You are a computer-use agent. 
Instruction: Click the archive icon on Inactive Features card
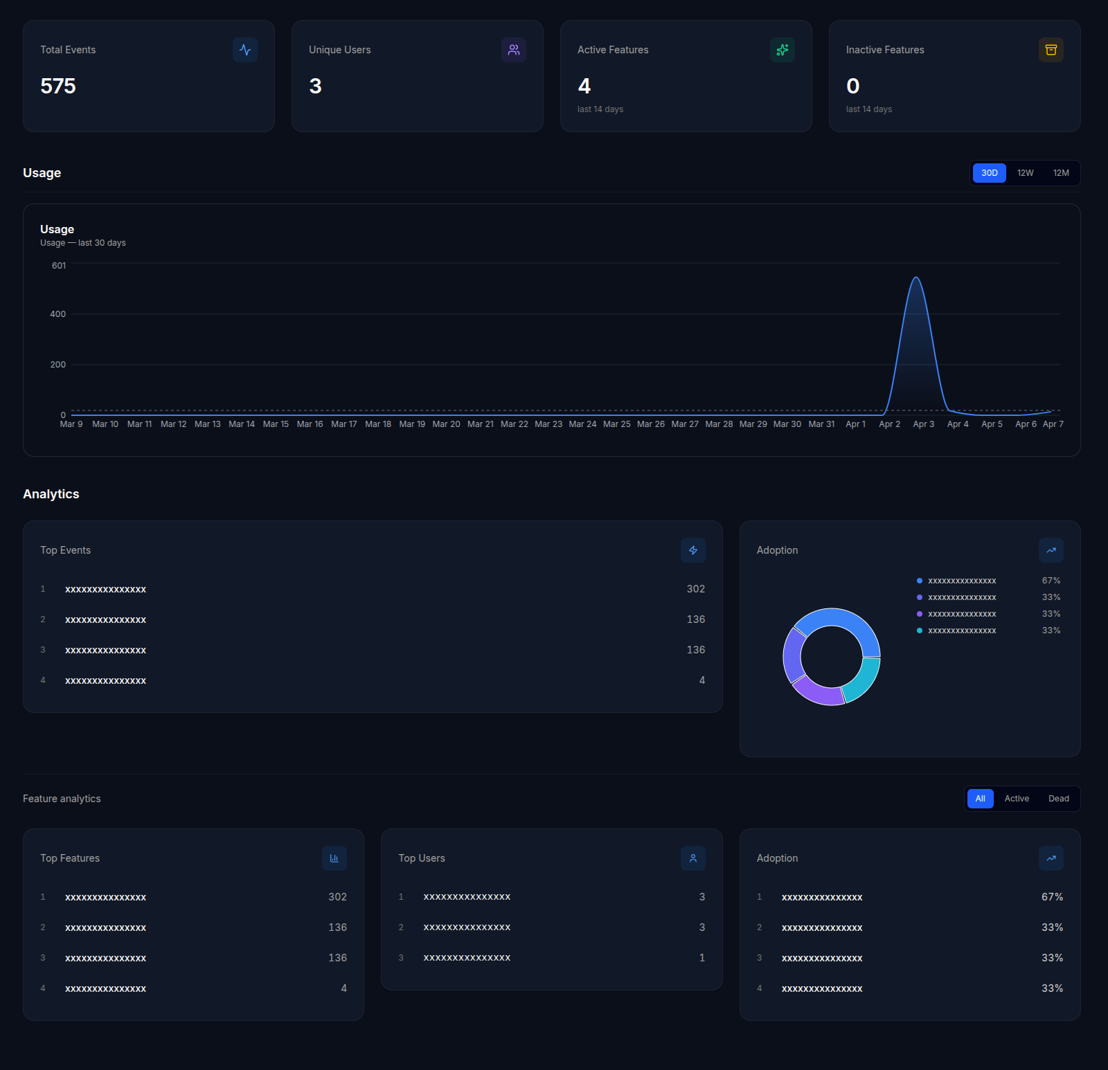(x=1051, y=50)
